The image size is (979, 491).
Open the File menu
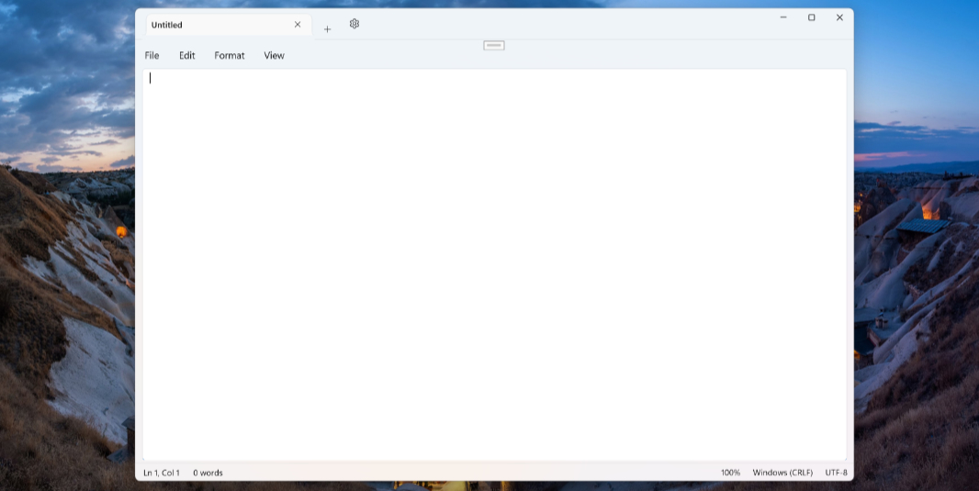coord(152,56)
